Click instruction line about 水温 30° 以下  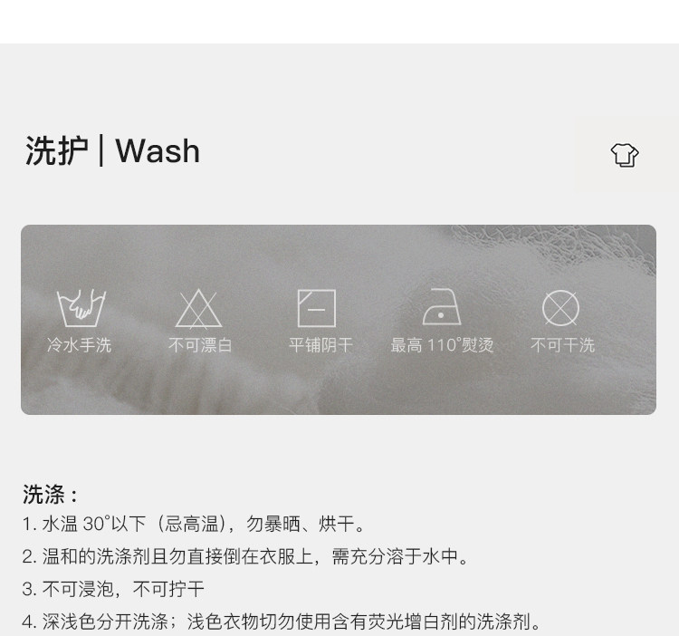coord(193,524)
